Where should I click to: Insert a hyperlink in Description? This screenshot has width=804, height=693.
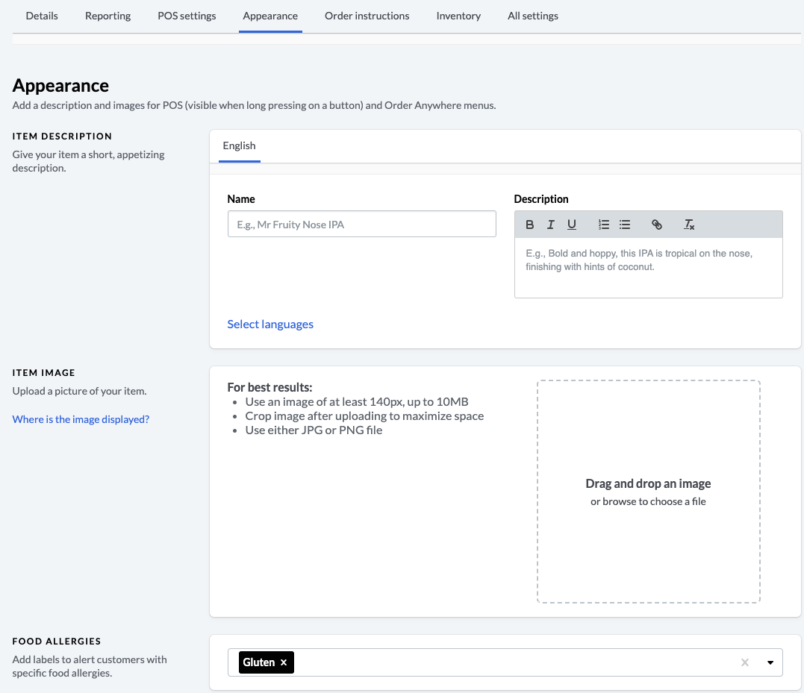point(657,225)
